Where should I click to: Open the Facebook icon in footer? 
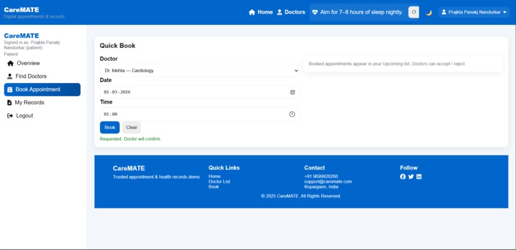pos(403,176)
